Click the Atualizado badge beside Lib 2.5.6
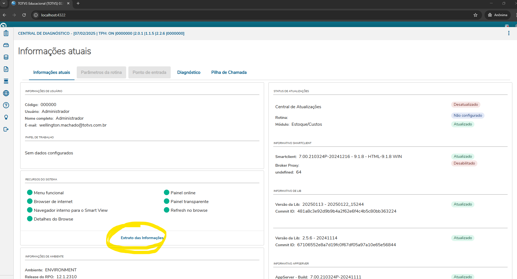The image size is (517, 279). click(x=463, y=238)
